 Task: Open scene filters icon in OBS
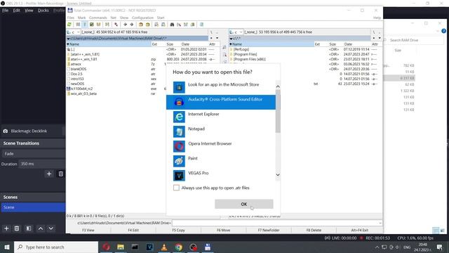pyautogui.click(x=29, y=228)
